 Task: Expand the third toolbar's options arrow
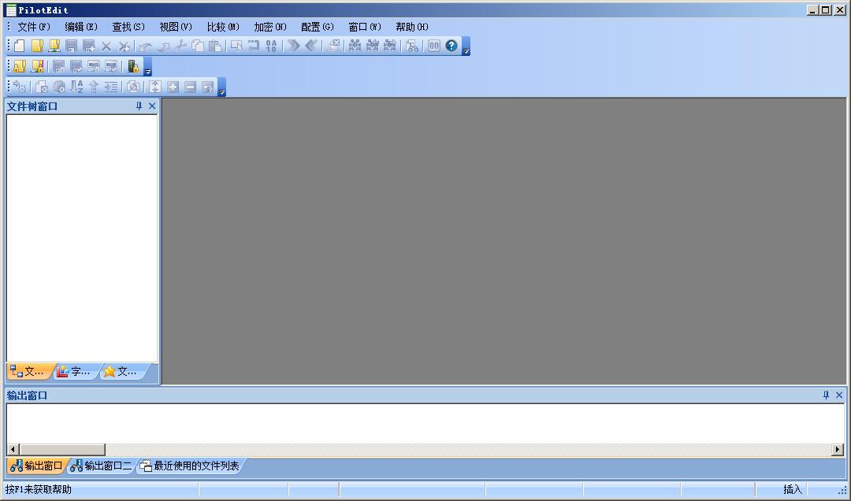click(221, 87)
